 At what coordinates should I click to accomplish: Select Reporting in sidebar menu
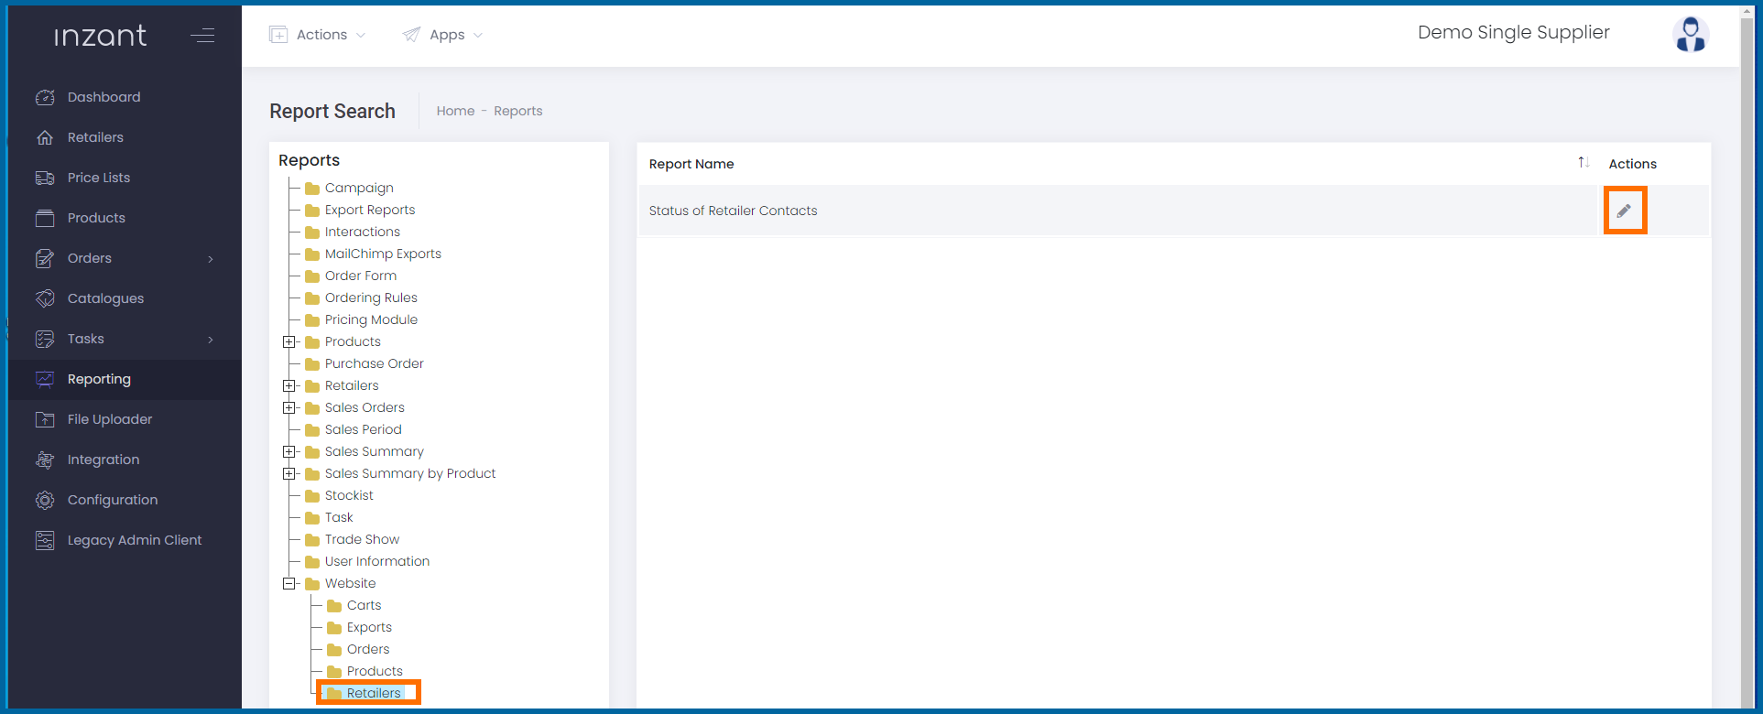(99, 379)
